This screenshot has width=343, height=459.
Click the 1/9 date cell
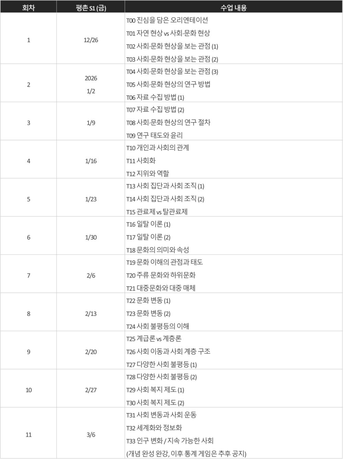click(91, 123)
